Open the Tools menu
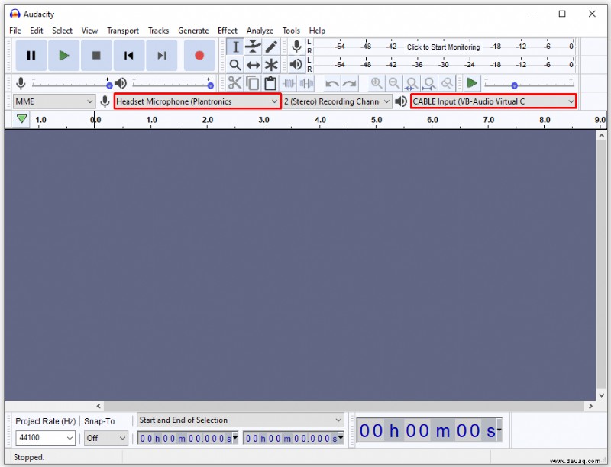 291,31
